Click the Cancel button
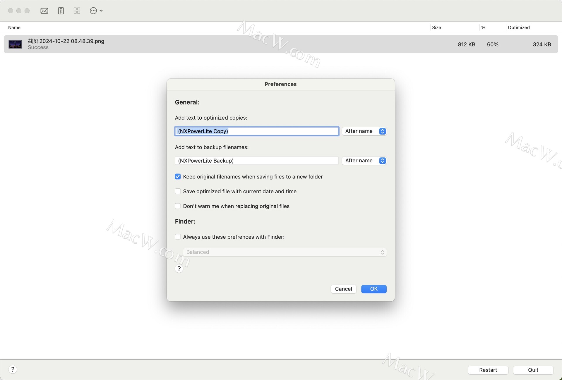 tap(343, 289)
